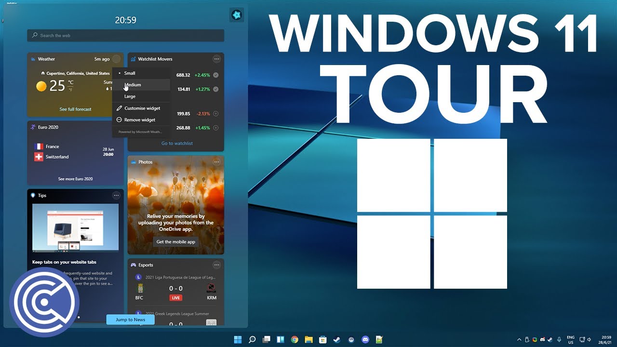The image size is (617, 347).
Task: Click the Weather widget cloud icon
Action: pyautogui.click(x=33, y=59)
